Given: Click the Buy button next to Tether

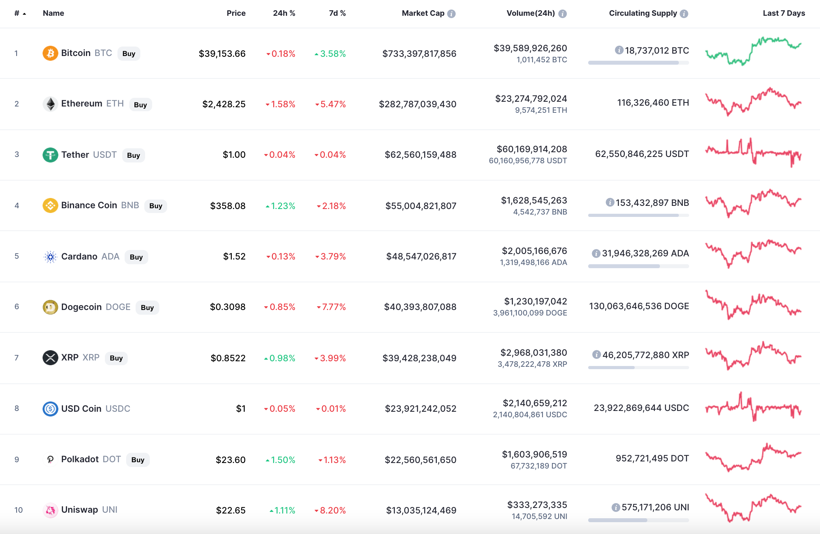Looking at the screenshot, I should point(134,155).
